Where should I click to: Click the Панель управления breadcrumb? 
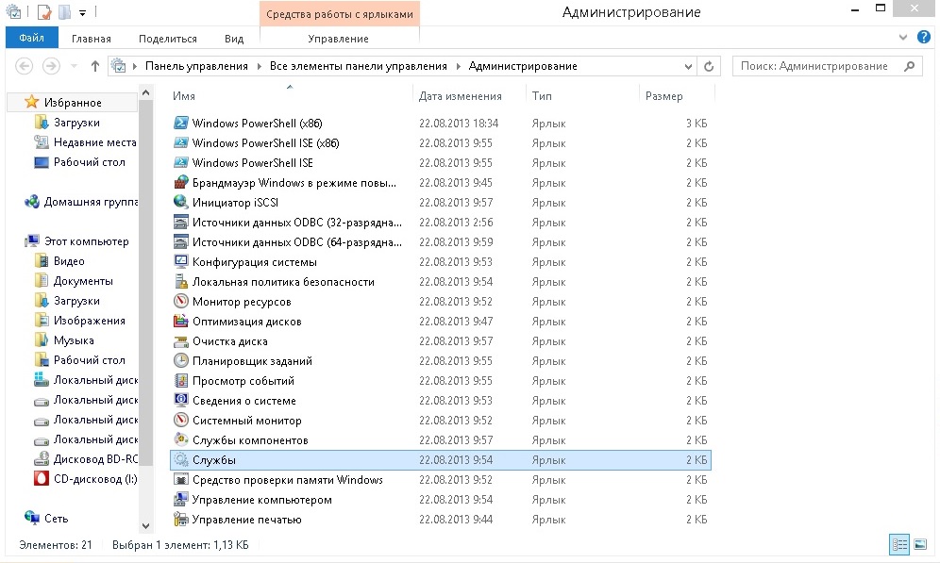point(196,66)
